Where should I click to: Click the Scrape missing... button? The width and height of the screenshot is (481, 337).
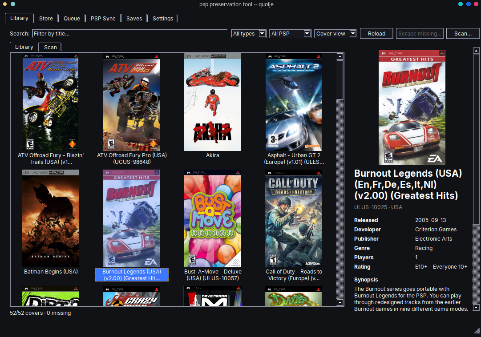pos(420,34)
